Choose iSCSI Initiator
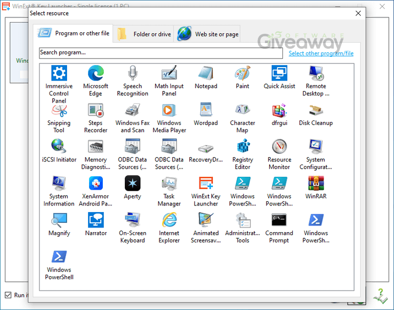Image resolution: width=394 pixels, height=310 pixels. (x=59, y=147)
